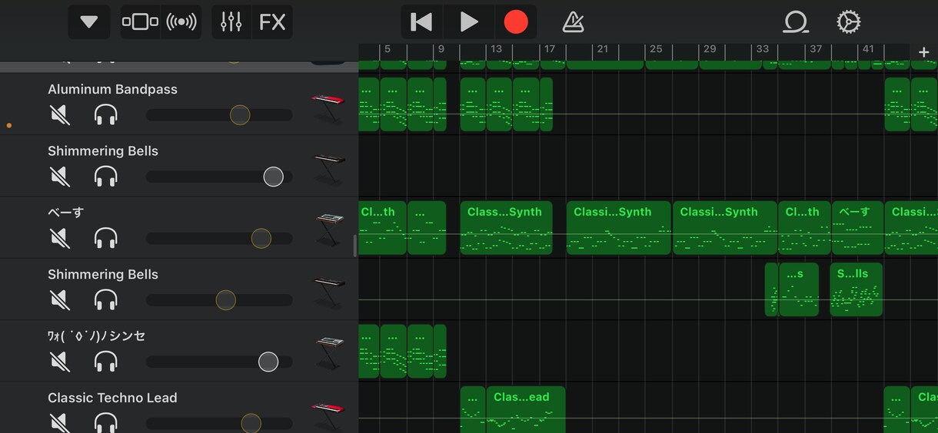
Task: Solo the first Shimmering Bells track
Action: point(105,177)
